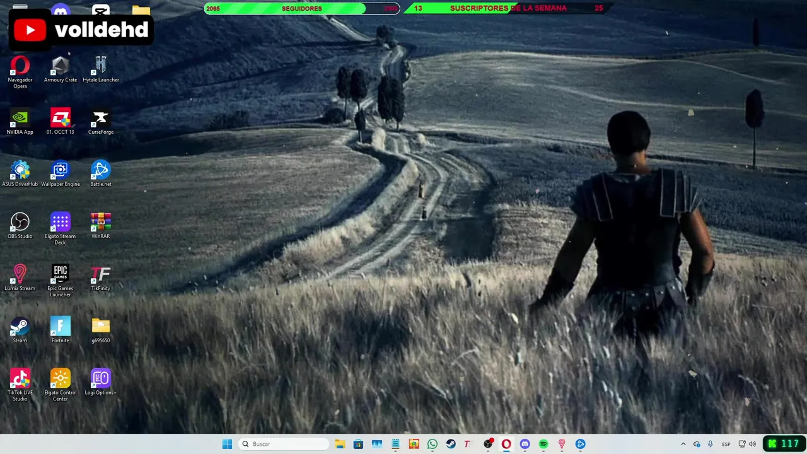Select the Logi Options+ desktop shortcut
This screenshot has width=807, height=454.
[101, 383]
